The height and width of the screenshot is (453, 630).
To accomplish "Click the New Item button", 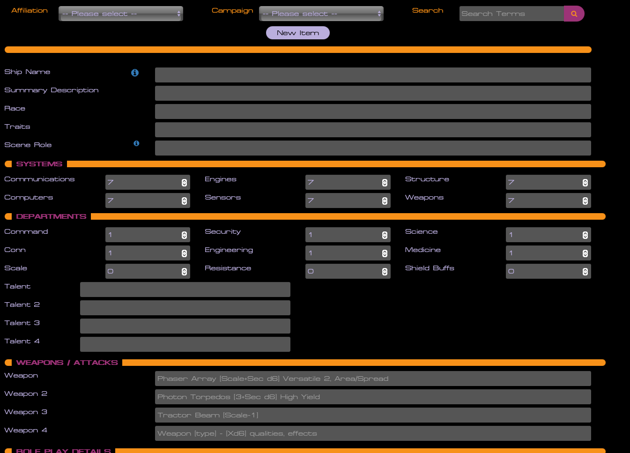I will coord(297,33).
